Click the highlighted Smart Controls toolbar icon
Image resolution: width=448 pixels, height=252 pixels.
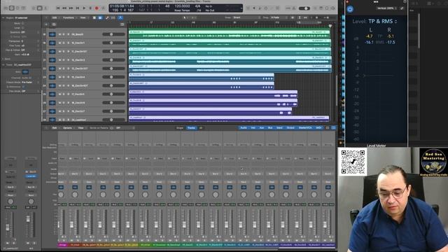pos(39,8)
